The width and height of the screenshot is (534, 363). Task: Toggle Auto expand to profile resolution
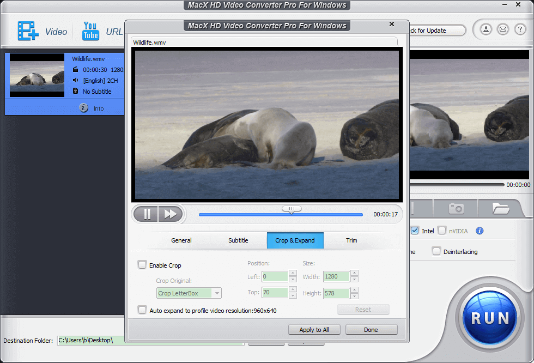(x=142, y=310)
